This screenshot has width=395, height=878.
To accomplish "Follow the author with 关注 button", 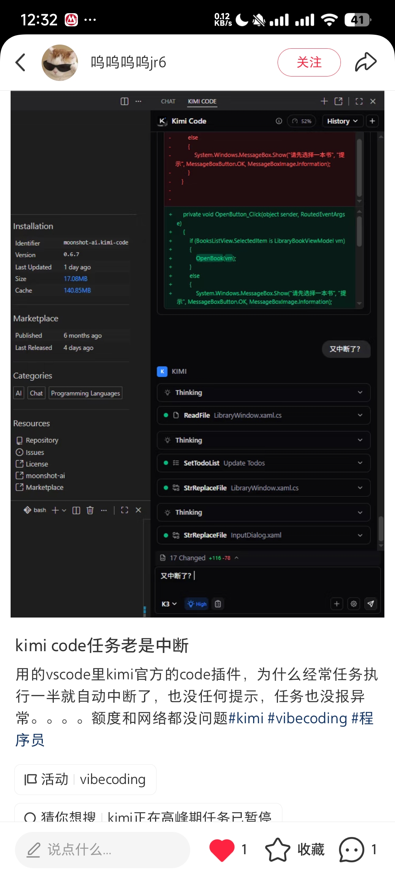I will point(309,62).
